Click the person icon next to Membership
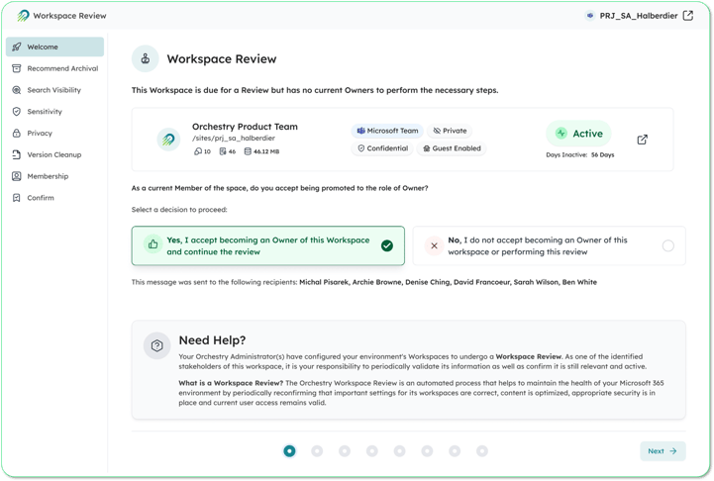Image resolution: width=714 pixels, height=481 pixels. point(17,176)
